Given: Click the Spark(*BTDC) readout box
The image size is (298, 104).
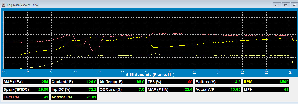Looking at the screenshot, I should pos(26,89).
